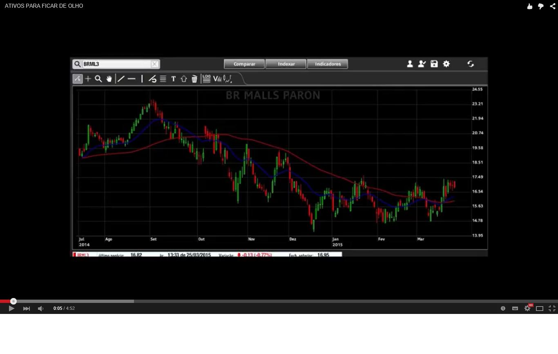Click the user profile icon
Screen dimensions: 558x354
point(410,64)
